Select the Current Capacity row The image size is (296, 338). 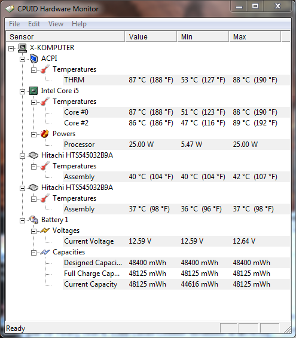click(x=176, y=284)
